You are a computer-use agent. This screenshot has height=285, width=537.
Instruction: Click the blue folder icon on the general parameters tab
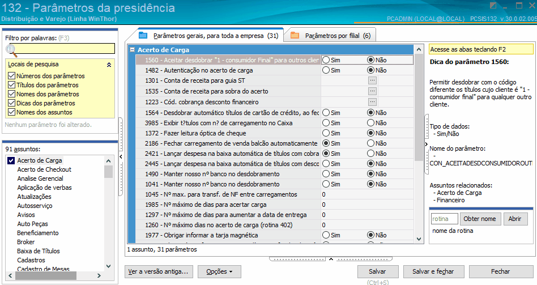143,35
